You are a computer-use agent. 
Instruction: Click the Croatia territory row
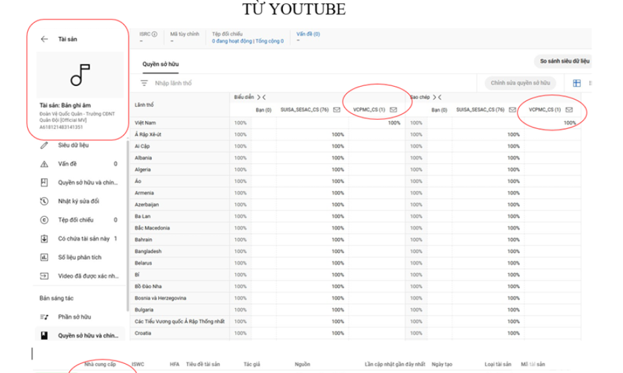tap(355, 333)
